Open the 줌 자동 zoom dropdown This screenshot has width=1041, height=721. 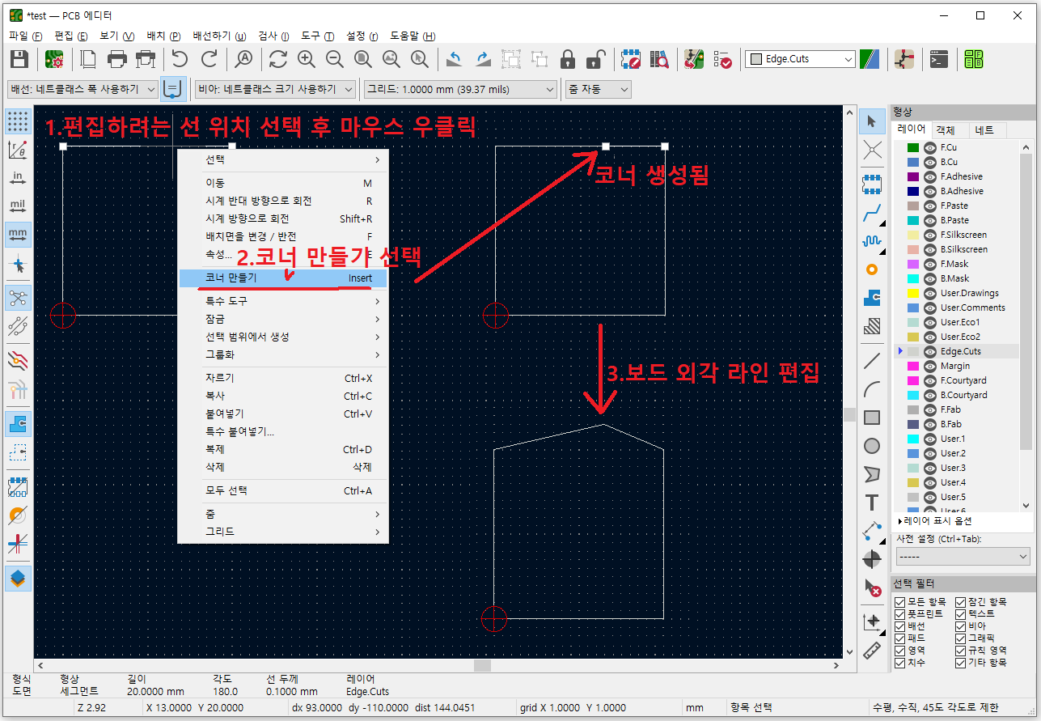[598, 89]
